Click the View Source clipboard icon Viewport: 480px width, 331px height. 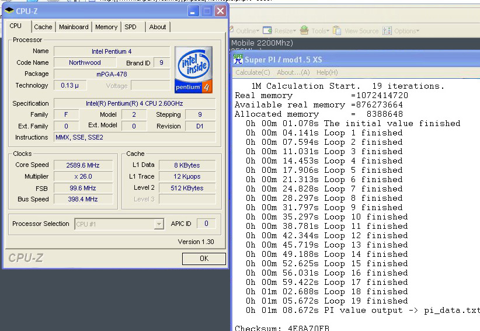click(x=337, y=30)
